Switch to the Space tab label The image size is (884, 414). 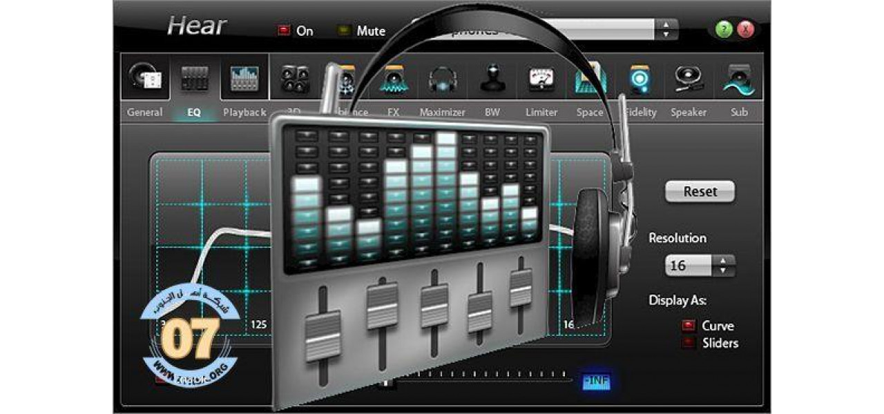(590, 112)
